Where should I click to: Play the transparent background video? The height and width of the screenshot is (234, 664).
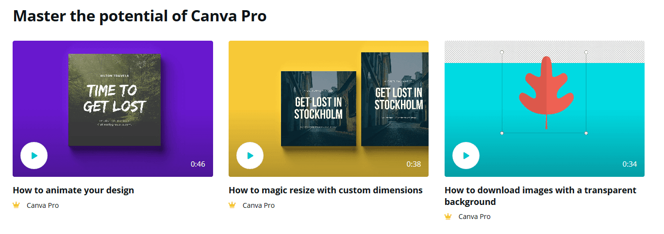pyautogui.click(x=466, y=156)
